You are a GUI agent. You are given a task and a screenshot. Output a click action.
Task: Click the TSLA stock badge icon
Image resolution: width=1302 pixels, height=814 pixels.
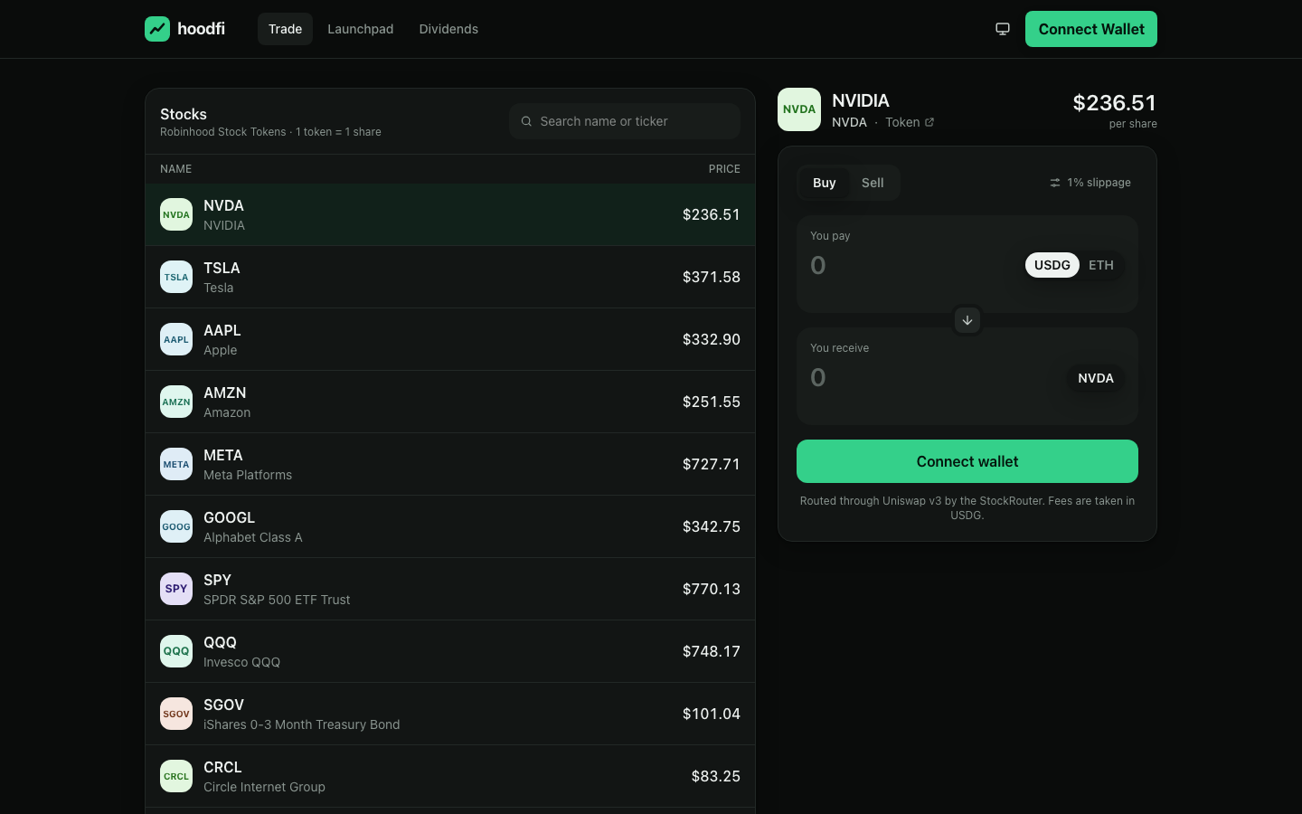(176, 277)
